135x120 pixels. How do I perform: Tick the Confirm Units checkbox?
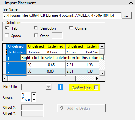coord(96,88)
